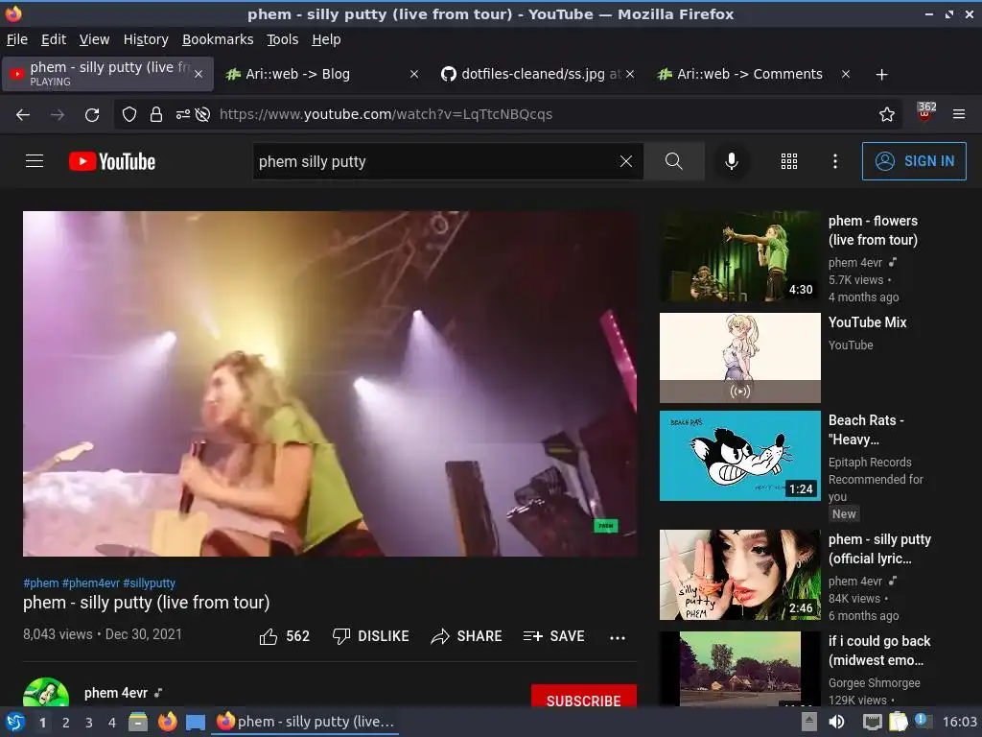The width and height of the screenshot is (982, 737).
Task: Open the site permissions icon
Action: (183, 114)
